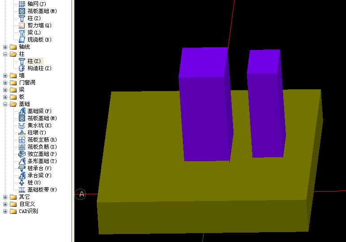346x242 pixels.
Task: Select the 轴网(J) grid icon
Action: [22, 4]
